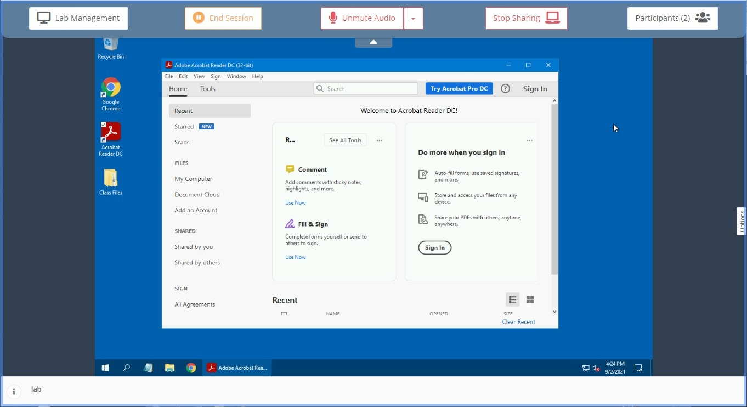
Task: Click the scrollbar down arrow in Acrobat
Action: coord(554,312)
